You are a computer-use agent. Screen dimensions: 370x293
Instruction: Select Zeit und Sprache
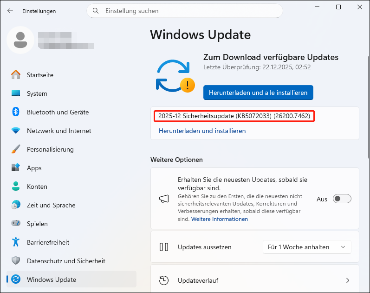click(71, 205)
